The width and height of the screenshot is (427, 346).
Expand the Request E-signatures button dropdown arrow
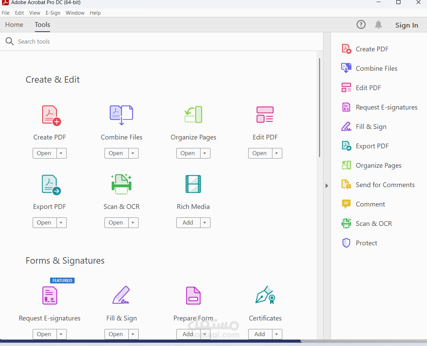point(61,334)
